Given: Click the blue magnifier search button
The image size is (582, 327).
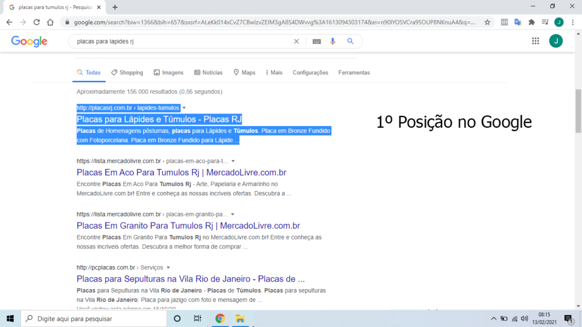Looking at the screenshot, I should point(351,41).
